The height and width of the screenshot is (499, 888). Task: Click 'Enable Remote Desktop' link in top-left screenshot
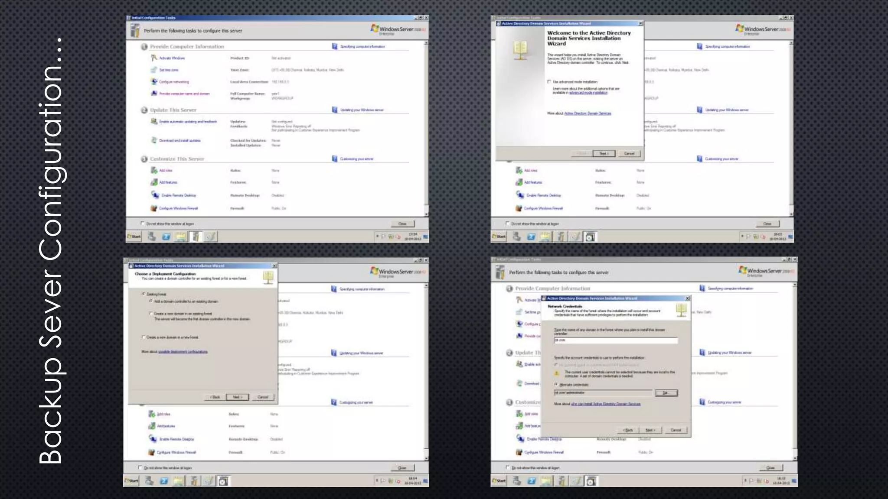coord(179,195)
